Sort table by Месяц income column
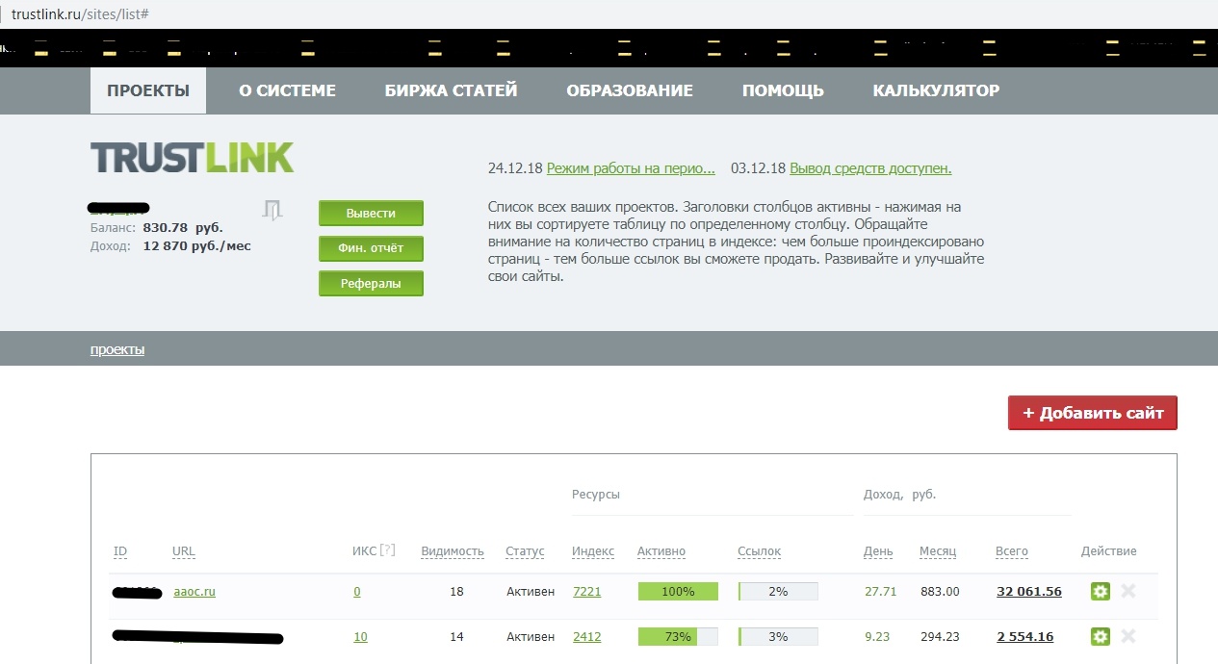 pyautogui.click(x=938, y=551)
